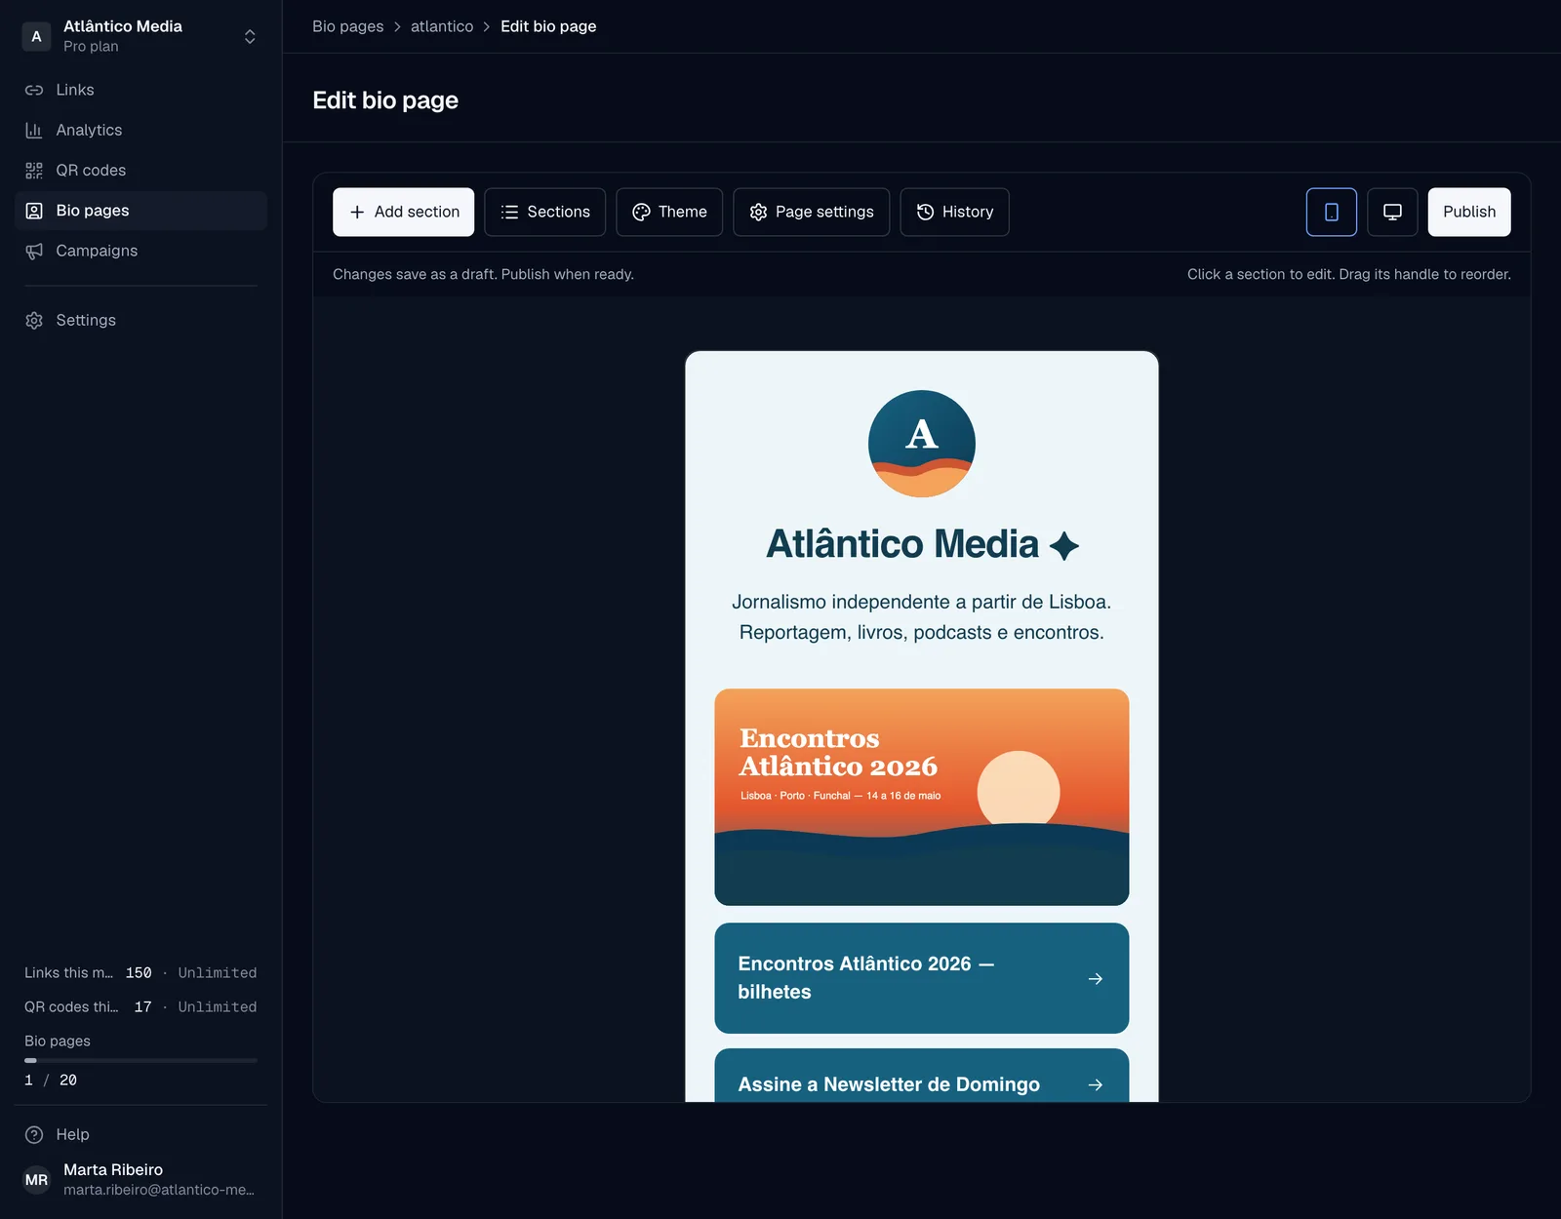Select the Atlântico Media logo avatar
Screen dimensions: 1561x1219
pos(922,444)
